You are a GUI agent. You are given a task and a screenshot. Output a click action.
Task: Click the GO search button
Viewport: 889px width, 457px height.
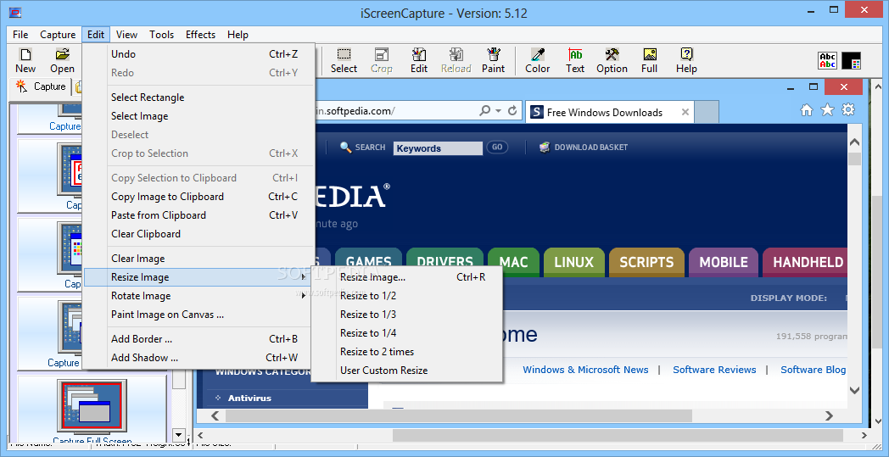coord(497,148)
